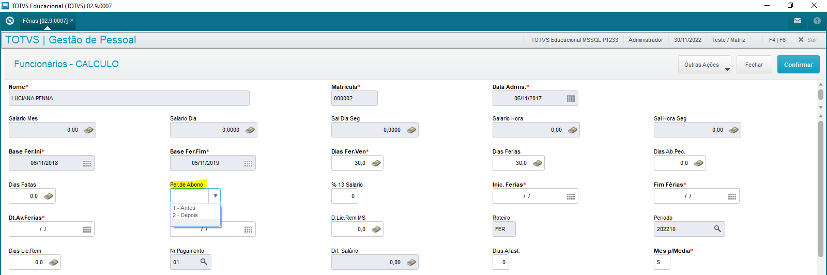Expand the Per.de Abono dropdown arrow
The image size is (827, 275).
215,196
